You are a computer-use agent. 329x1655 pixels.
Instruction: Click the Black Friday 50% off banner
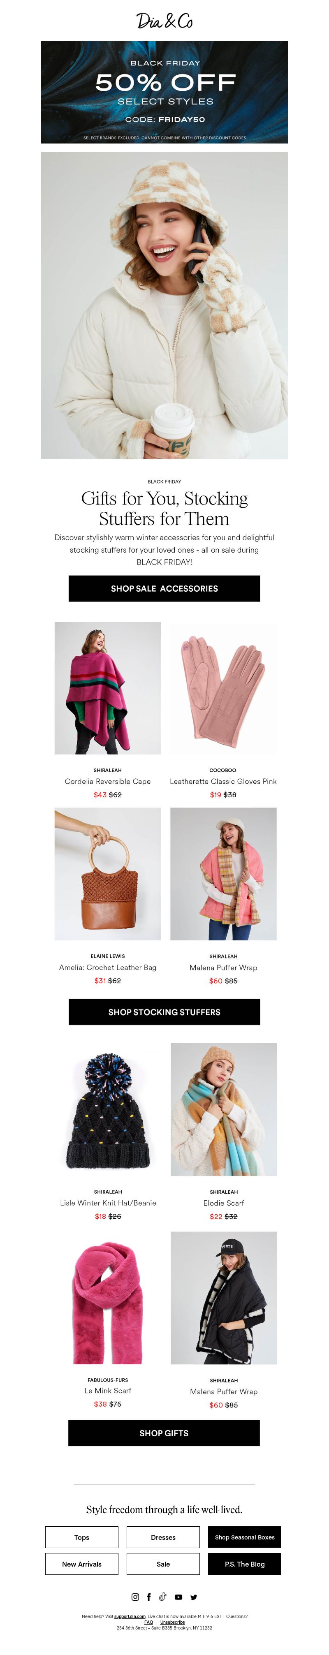pyautogui.click(x=164, y=92)
